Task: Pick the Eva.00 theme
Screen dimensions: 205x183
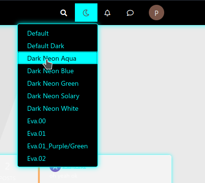Action: click(58, 121)
